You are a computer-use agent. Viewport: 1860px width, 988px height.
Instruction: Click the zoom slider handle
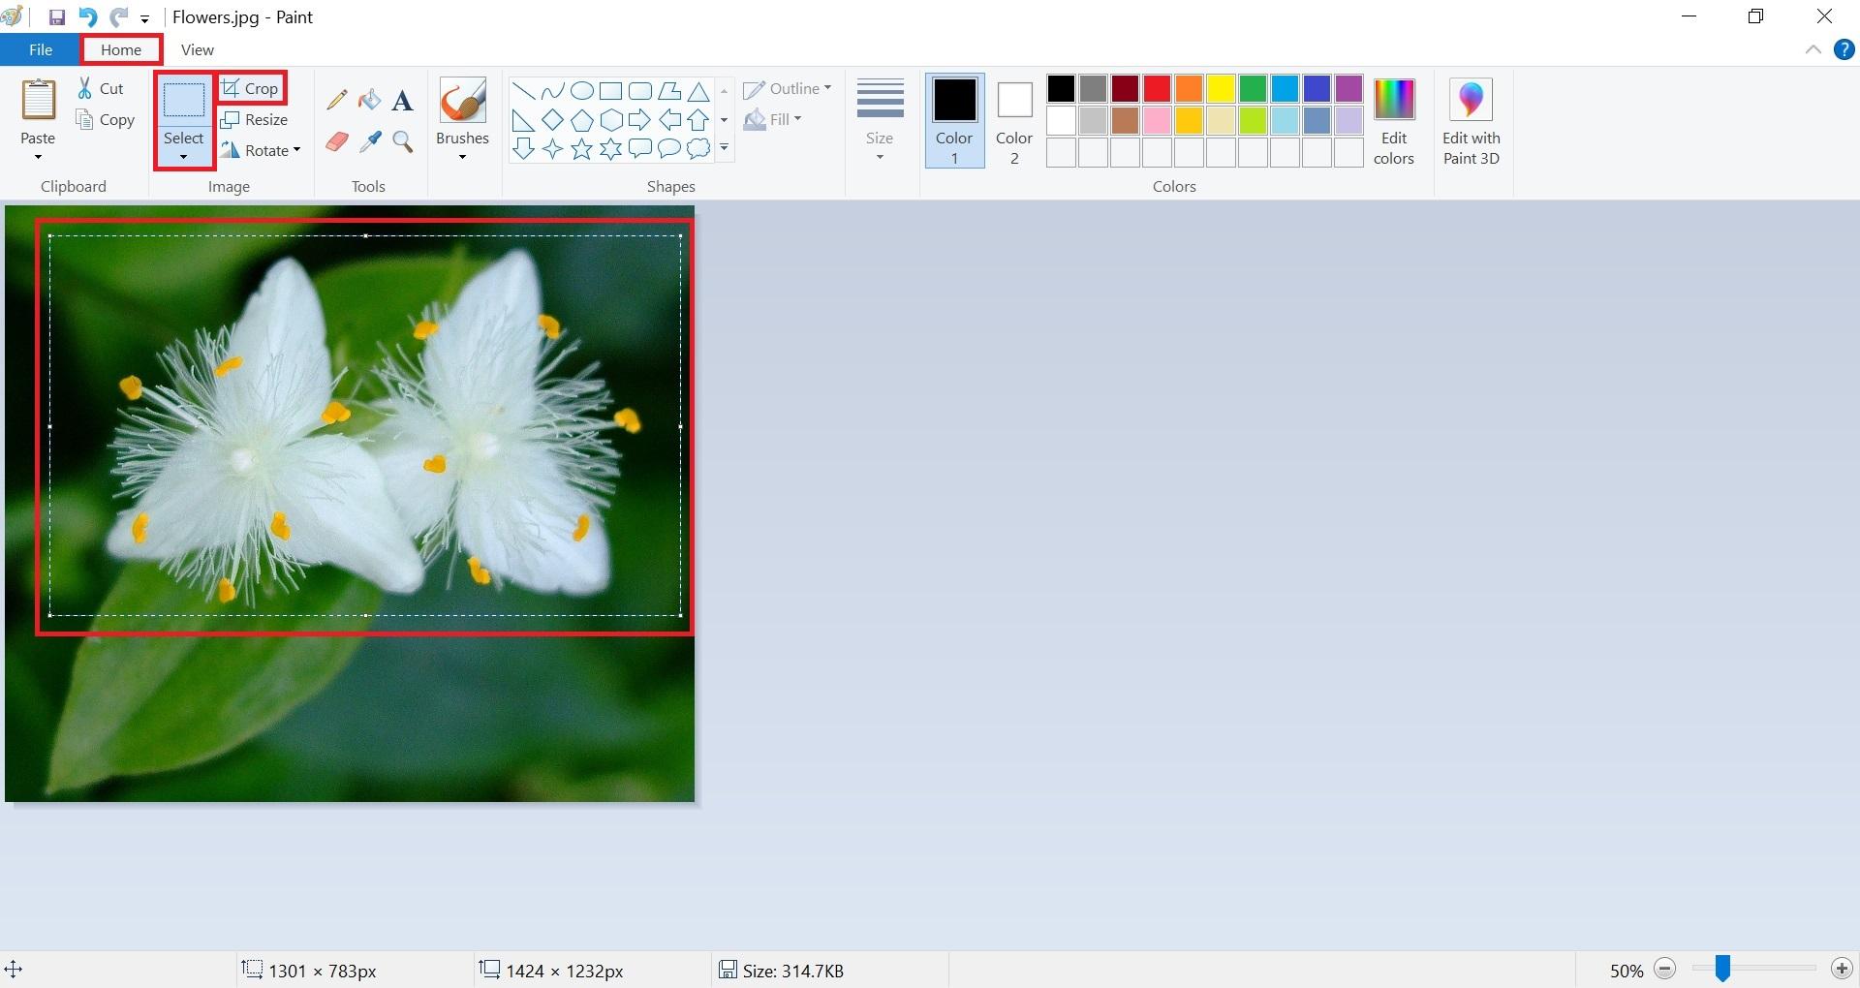pyautogui.click(x=1722, y=969)
